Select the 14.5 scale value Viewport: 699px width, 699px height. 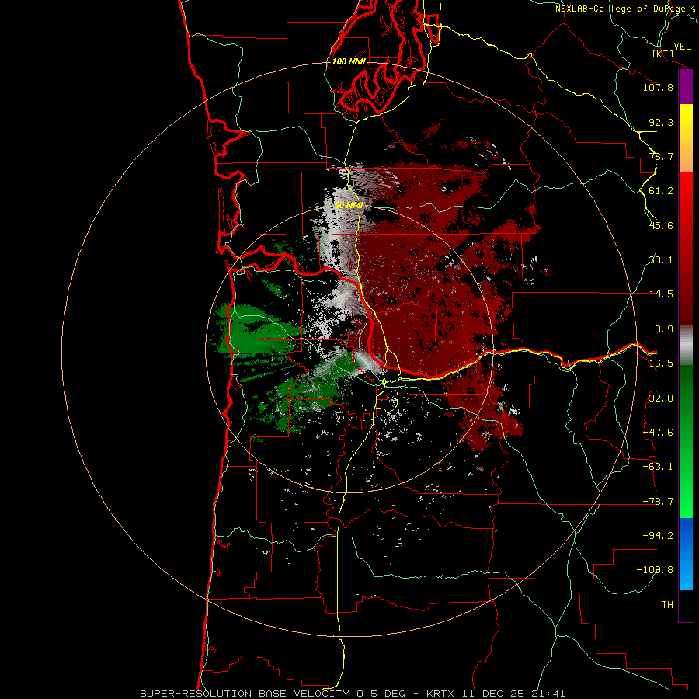click(x=661, y=294)
